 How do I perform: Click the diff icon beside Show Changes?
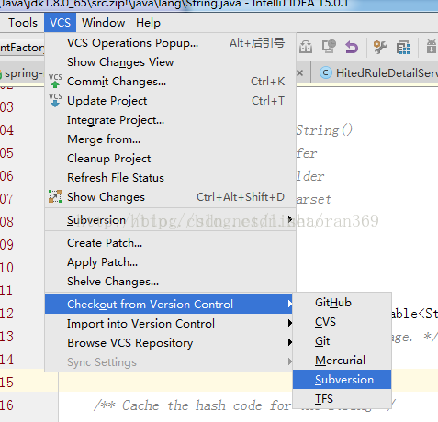coord(55,196)
